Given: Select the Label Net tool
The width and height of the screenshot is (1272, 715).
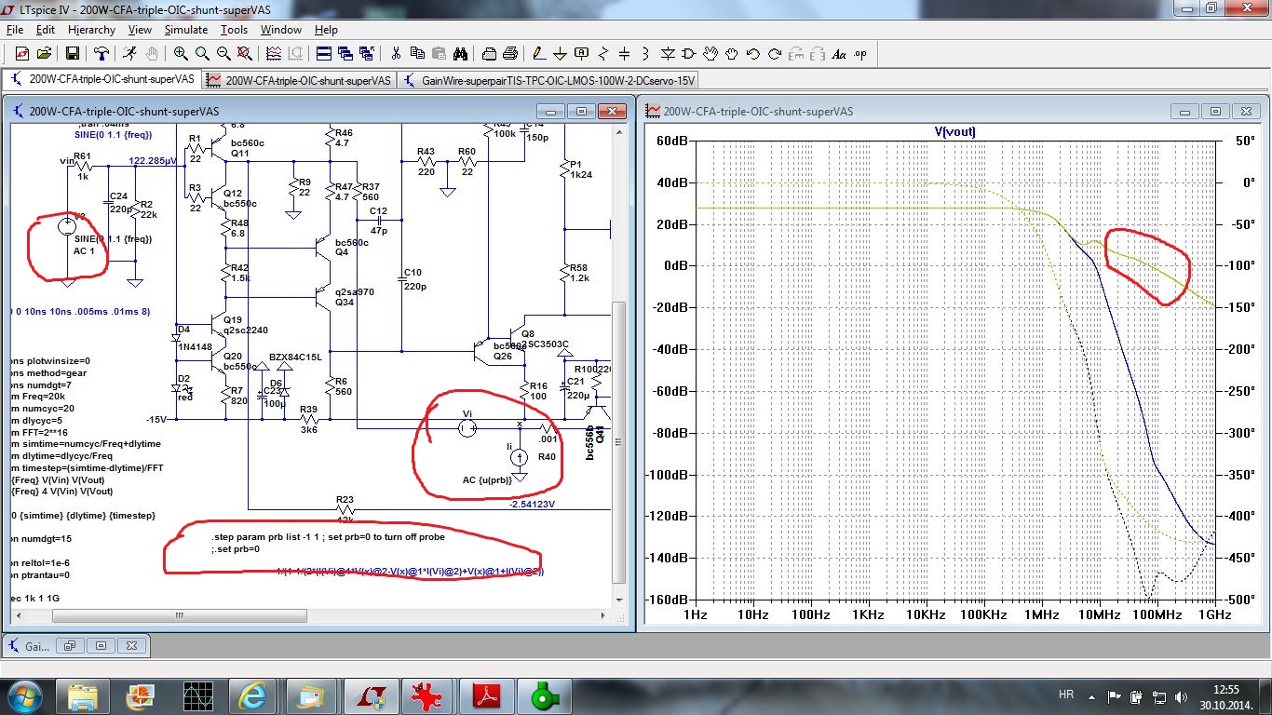Looking at the screenshot, I should point(581,53).
